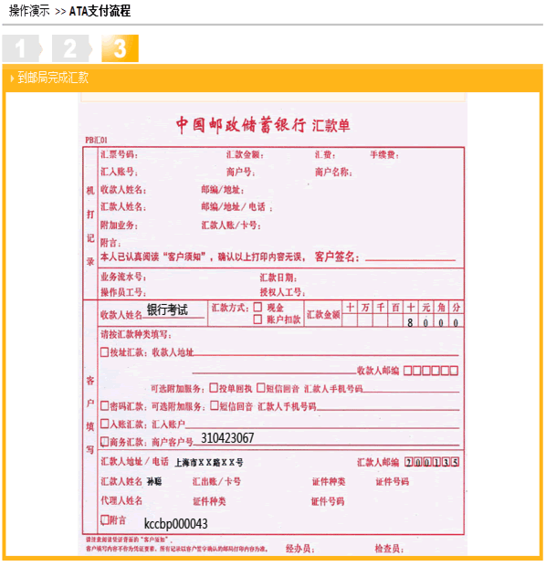
Task: Check the 投单回执 option box
Action: pyautogui.click(x=214, y=388)
